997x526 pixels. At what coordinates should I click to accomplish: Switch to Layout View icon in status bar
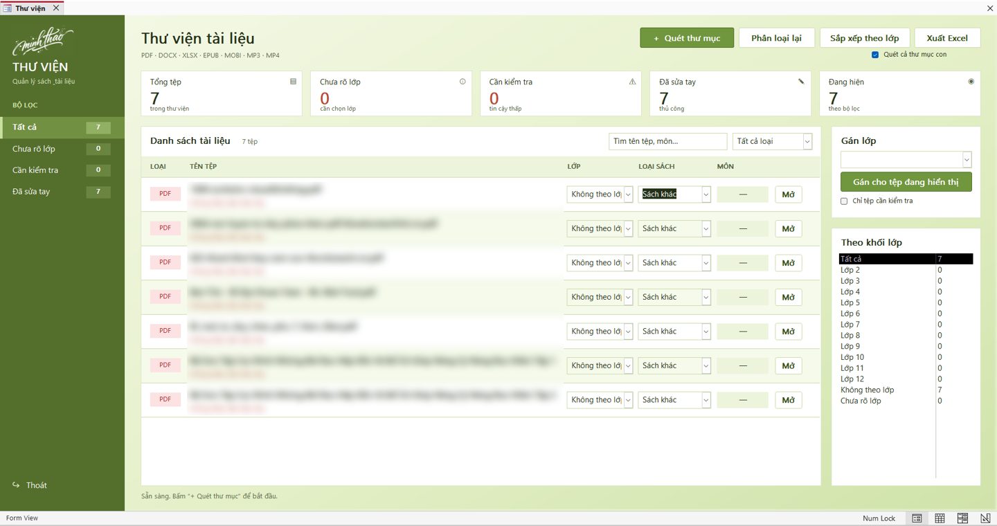[962, 518]
